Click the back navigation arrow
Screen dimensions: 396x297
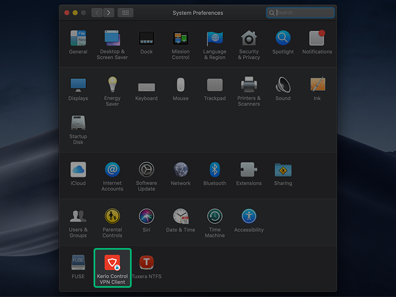click(97, 13)
